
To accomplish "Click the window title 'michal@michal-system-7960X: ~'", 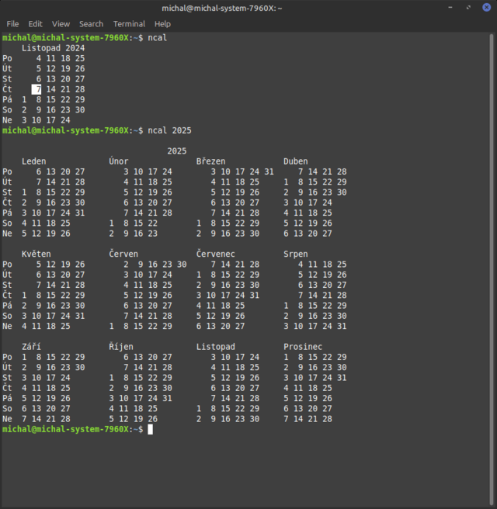I will [222, 8].
